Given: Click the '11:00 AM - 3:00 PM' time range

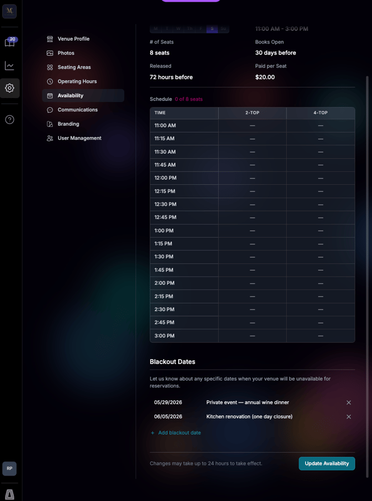Looking at the screenshot, I should click(282, 29).
